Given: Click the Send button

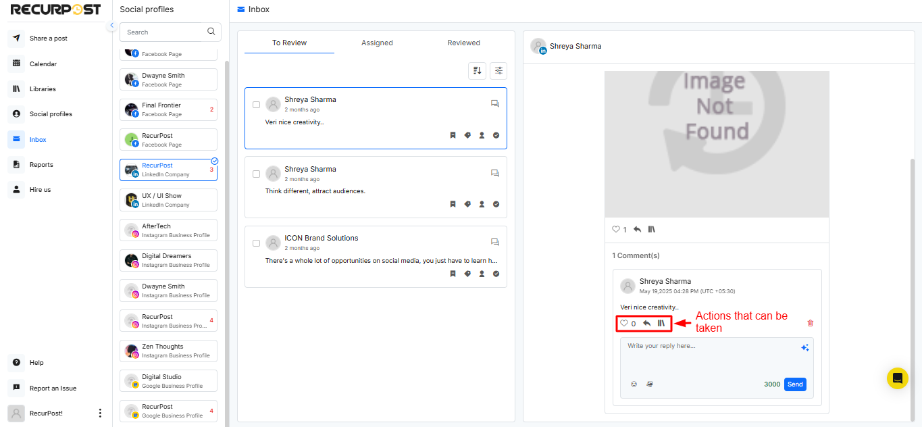Looking at the screenshot, I should pyautogui.click(x=795, y=384).
